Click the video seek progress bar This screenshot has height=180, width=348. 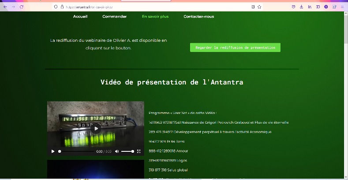[76, 151]
